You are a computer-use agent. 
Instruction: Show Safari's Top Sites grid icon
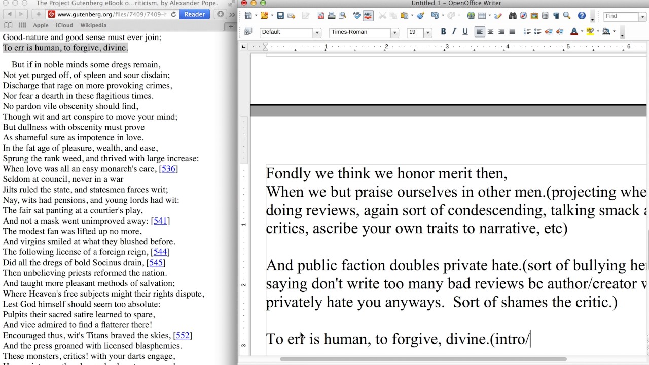(x=22, y=25)
